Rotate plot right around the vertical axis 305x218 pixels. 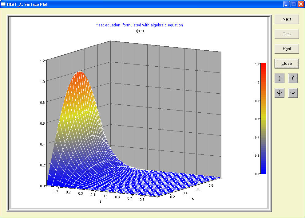pos(293,93)
